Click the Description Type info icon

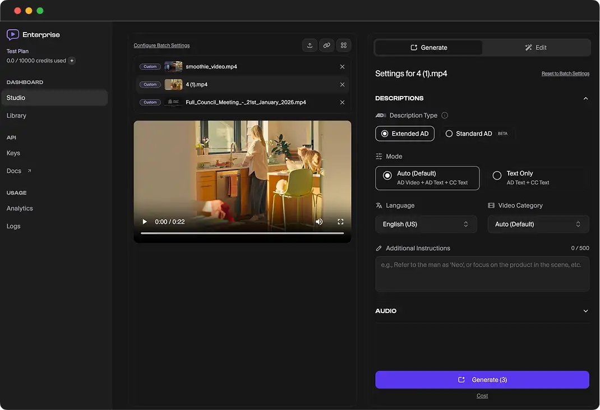(443, 115)
